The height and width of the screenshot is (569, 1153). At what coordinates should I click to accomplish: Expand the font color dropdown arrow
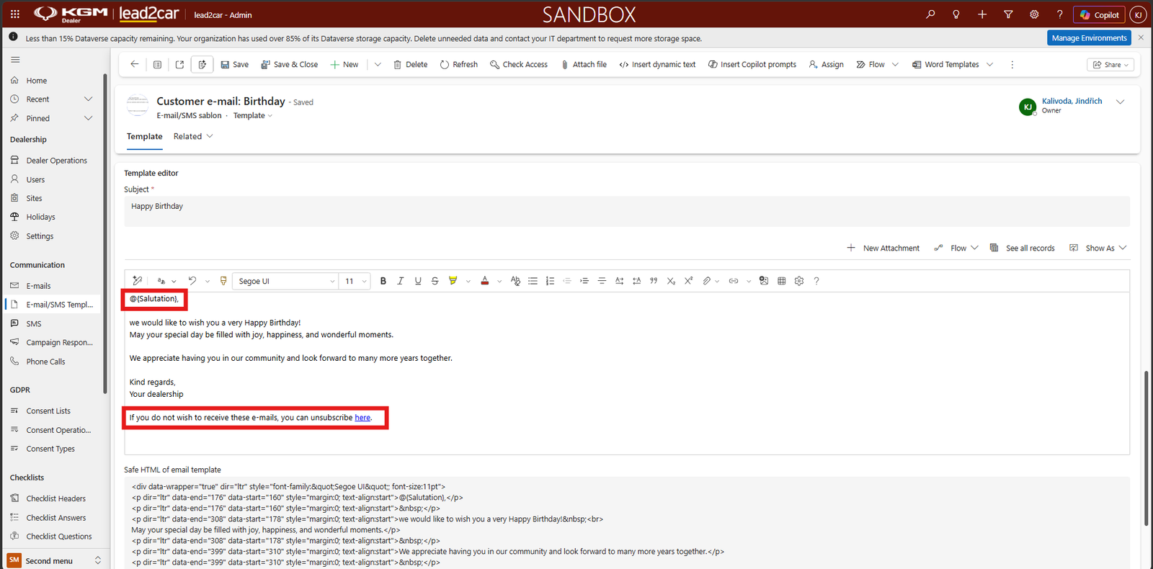(x=499, y=282)
